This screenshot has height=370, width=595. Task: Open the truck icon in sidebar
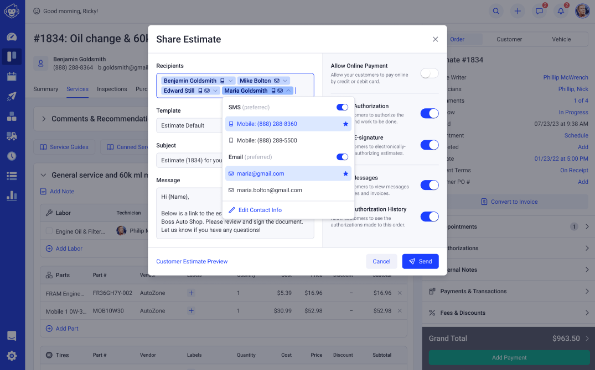[12, 136]
